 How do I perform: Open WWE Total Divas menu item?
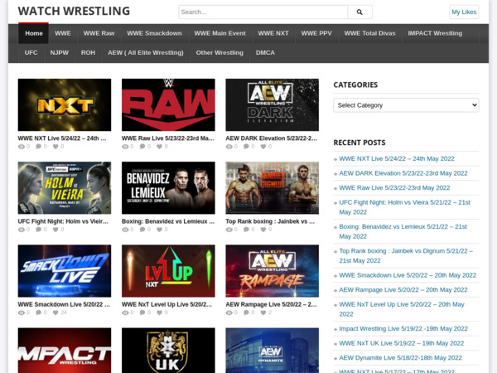(x=370, y=34)
